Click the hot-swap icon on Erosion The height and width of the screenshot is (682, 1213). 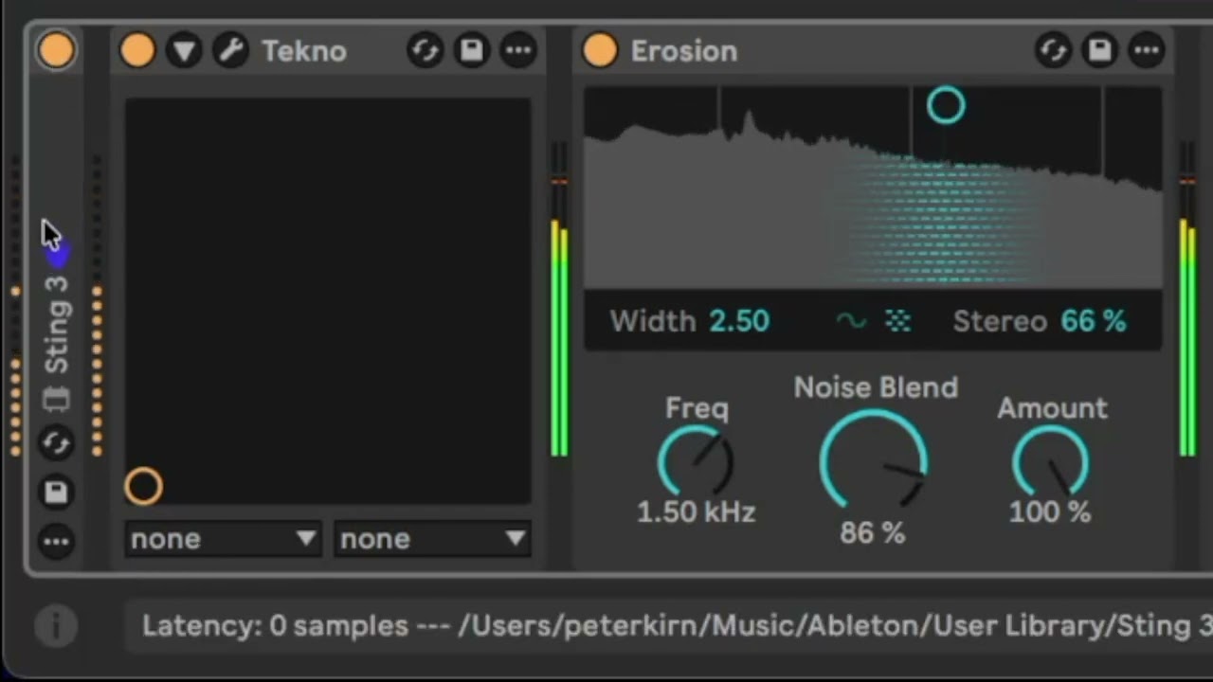(1053, 50)
